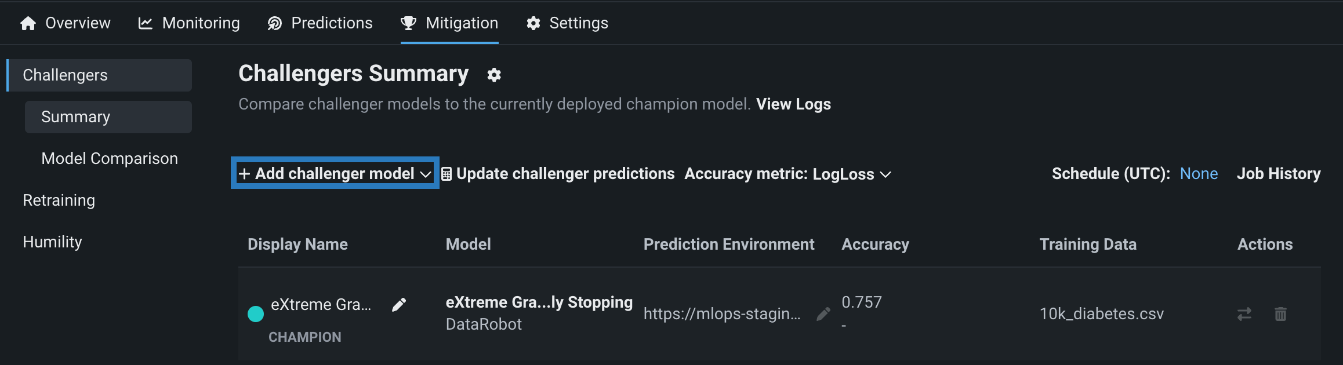Open Job History
The height and width of the screenshot is (365, 1343).
(1278, 174)
